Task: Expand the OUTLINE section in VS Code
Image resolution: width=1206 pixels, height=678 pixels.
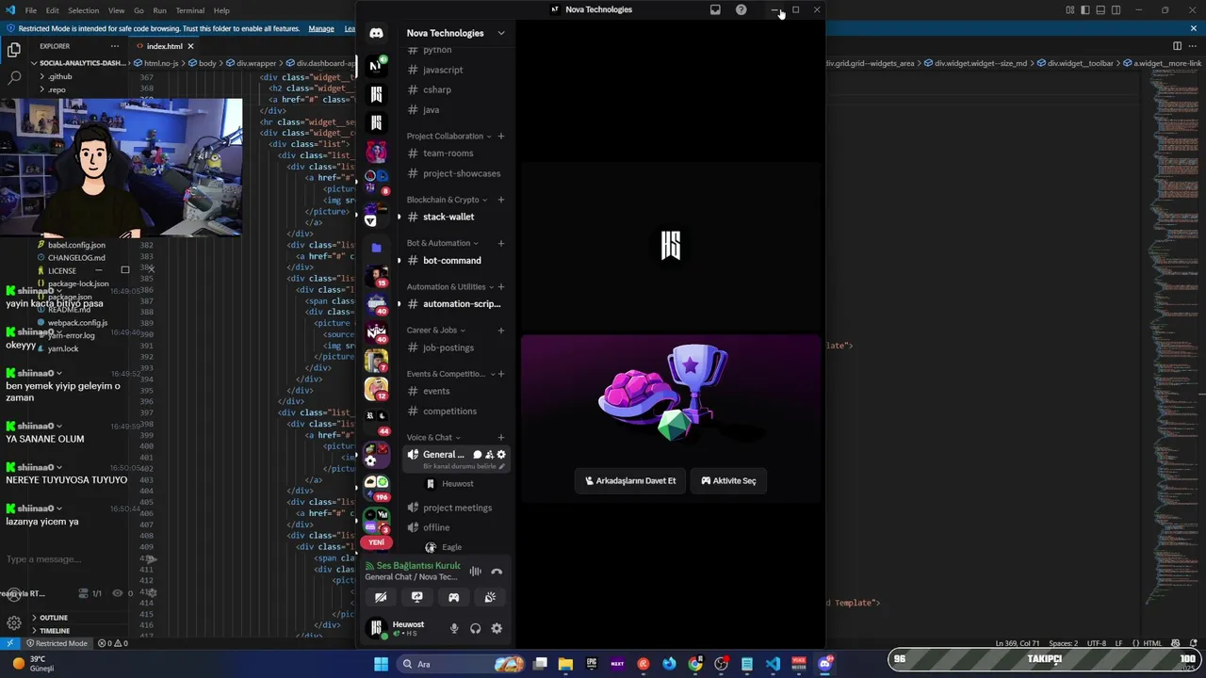Action: pos(54,618)
